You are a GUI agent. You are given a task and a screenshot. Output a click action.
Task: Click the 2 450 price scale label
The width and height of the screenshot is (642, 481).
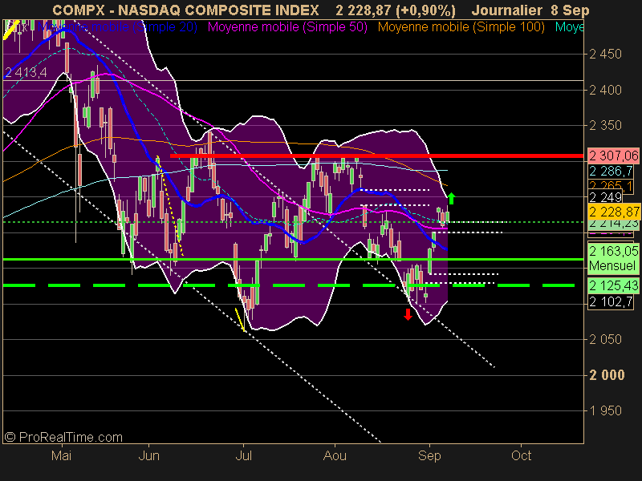[605, 54]
